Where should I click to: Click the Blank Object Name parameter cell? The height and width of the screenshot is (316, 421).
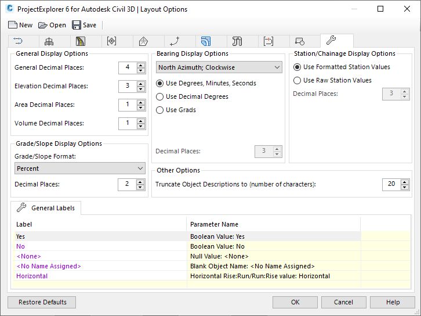274,266
